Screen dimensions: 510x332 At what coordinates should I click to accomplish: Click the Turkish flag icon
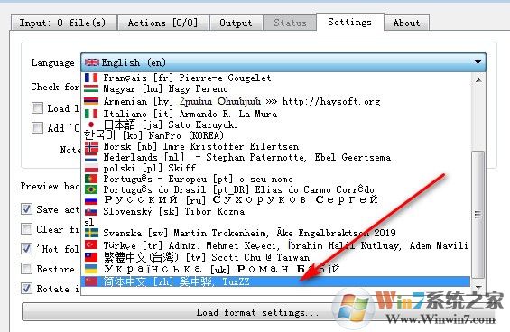(x=91, y=244)
